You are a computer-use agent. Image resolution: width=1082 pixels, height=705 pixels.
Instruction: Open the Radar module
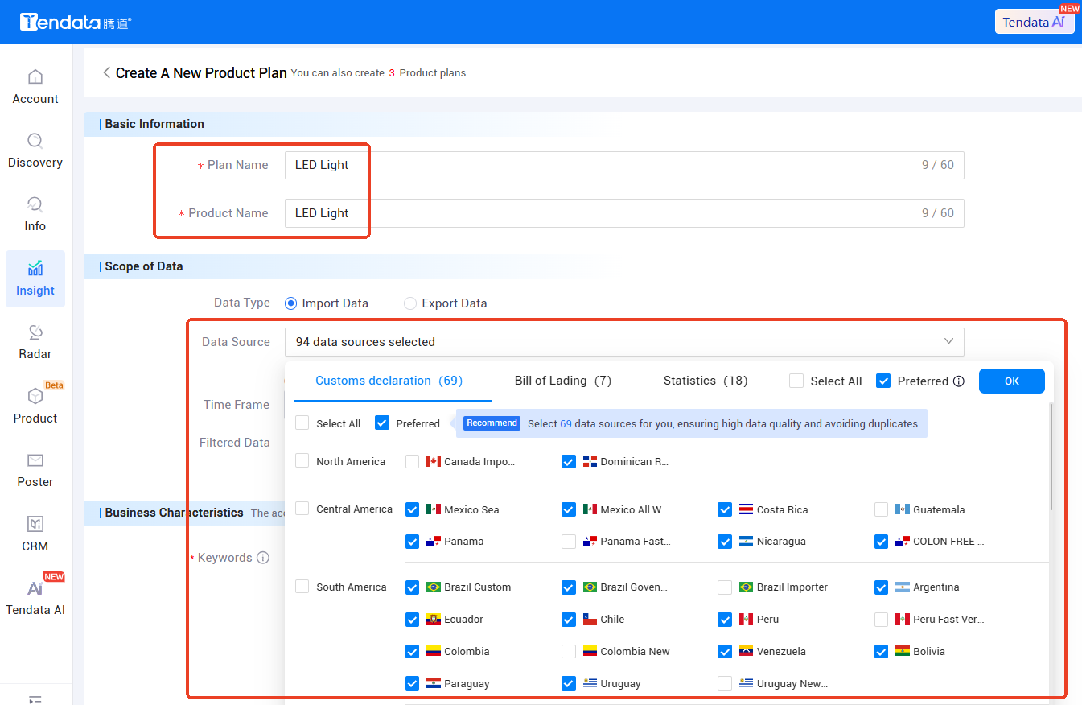pyautogui.click(x=35, y=343)
